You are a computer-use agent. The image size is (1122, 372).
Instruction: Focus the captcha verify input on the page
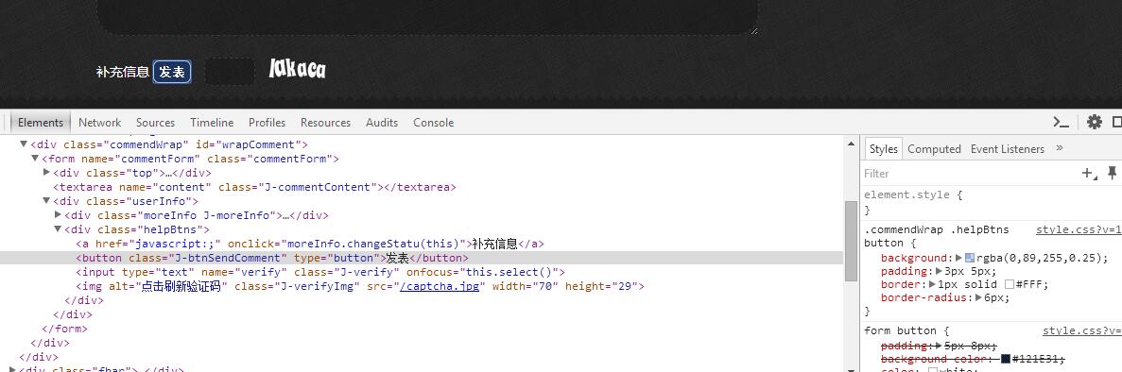[230, 72]
